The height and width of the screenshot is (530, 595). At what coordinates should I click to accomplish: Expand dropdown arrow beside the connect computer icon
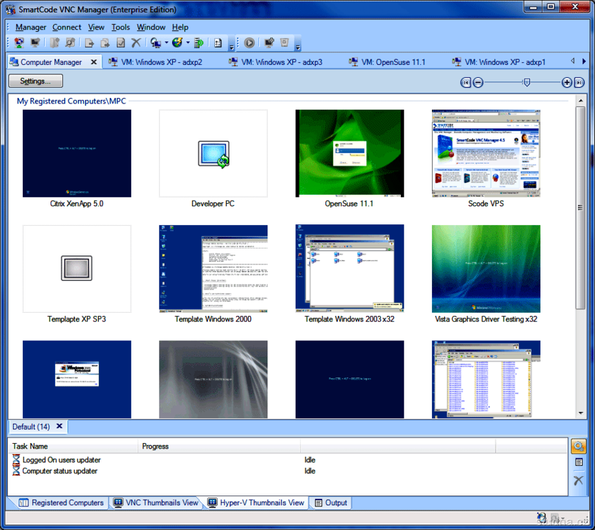tap(167, 43)
